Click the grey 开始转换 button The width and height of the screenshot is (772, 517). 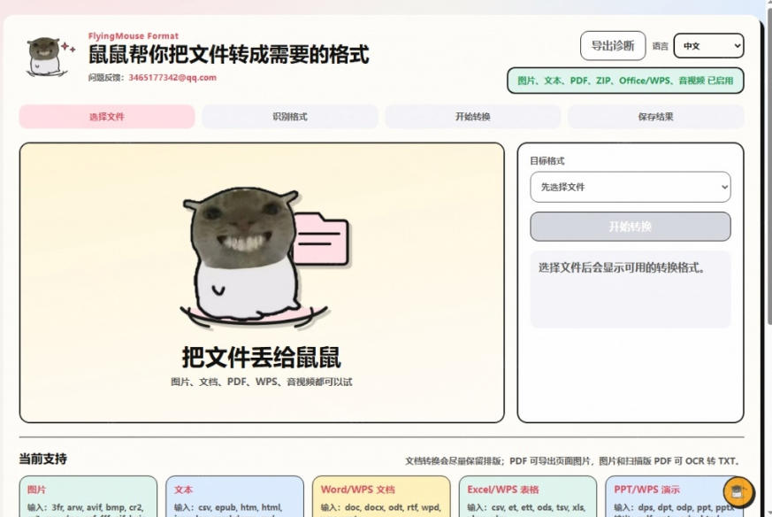point(631,227)
